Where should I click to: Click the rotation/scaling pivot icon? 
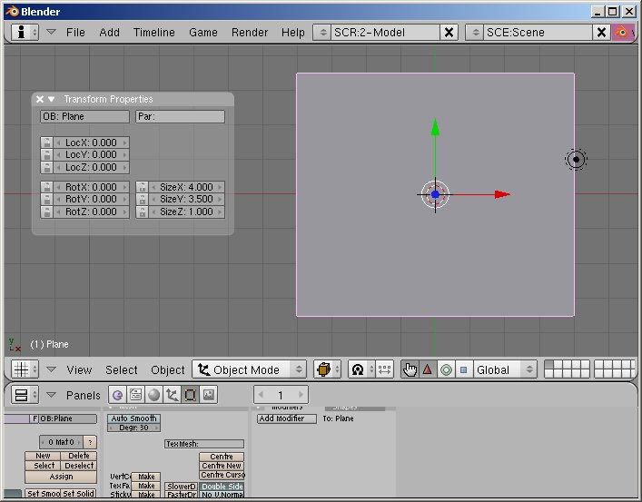click(361, 369)
